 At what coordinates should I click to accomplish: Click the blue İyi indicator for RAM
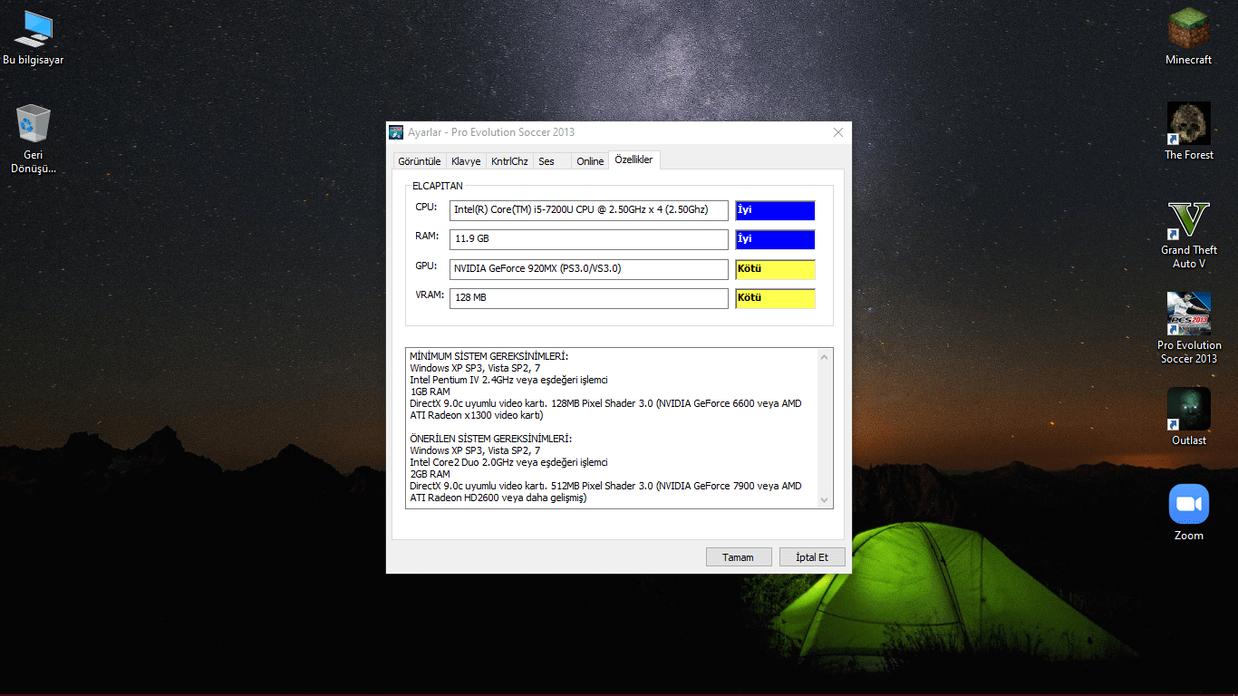(x=775, y=239)
